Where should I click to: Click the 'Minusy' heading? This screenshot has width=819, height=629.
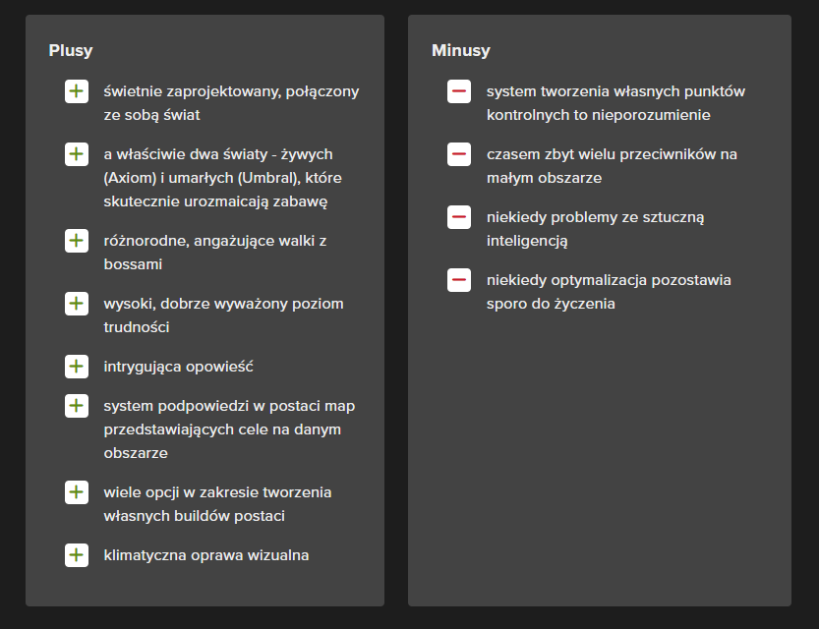461,50
